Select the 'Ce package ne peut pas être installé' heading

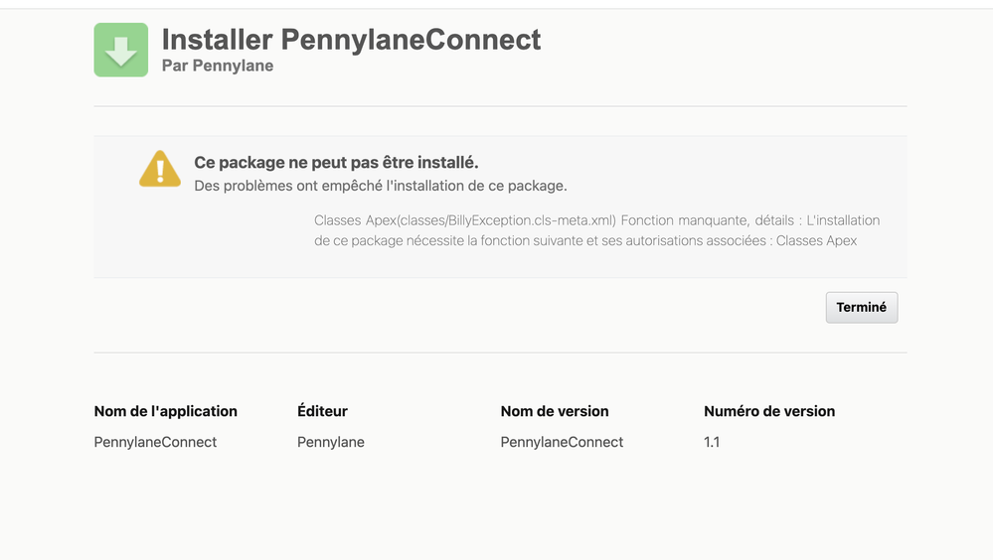tap(336, 163)
